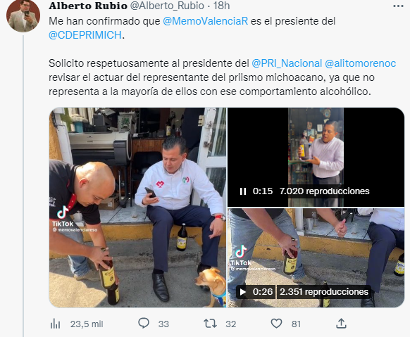
Task: Click Alberto Rubio's profile avatar
Action: click(x=23, y=16)
